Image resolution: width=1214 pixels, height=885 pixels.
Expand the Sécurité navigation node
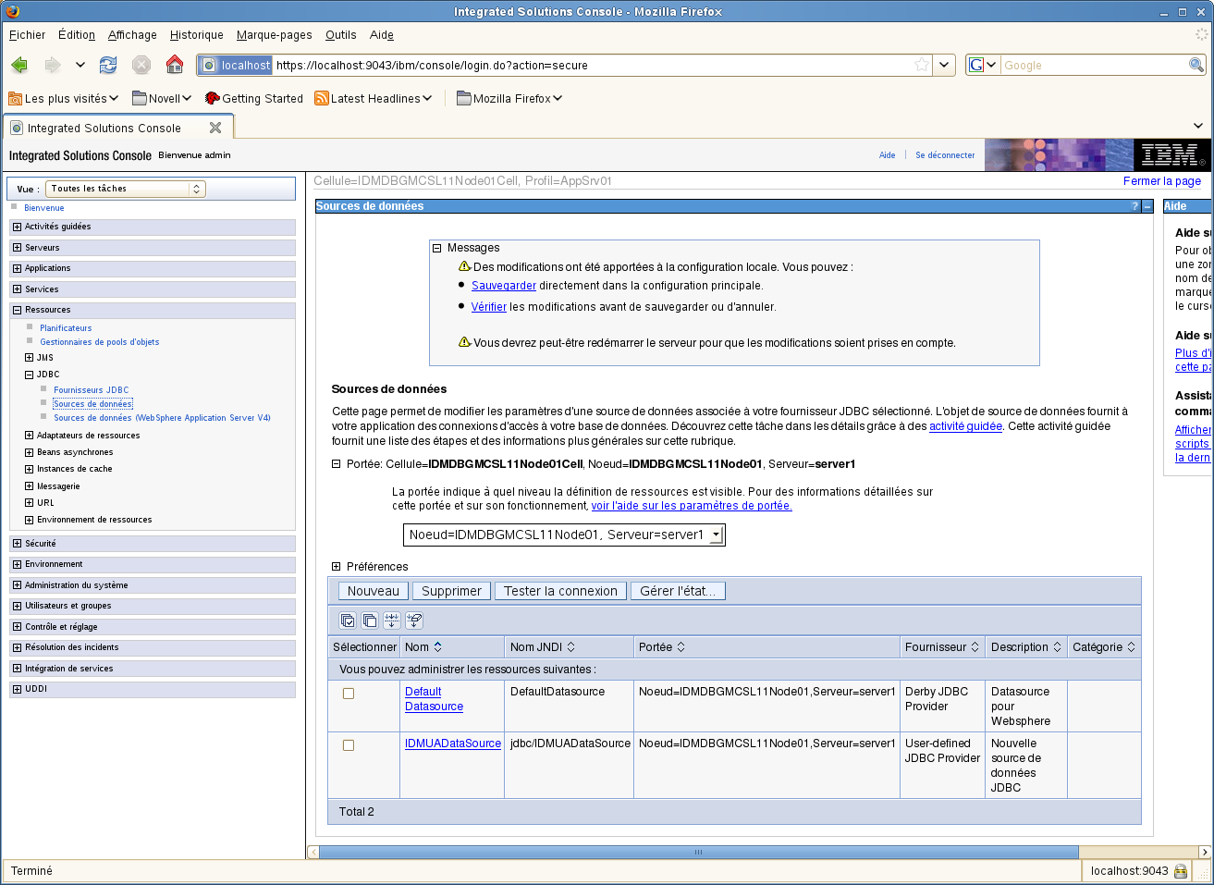17,544
